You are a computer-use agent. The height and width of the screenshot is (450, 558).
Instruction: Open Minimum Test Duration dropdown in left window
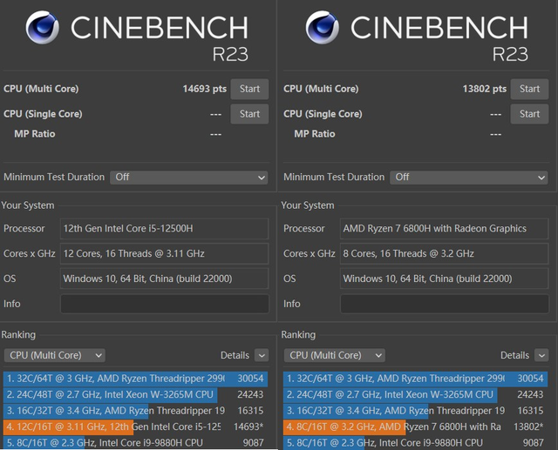tap(189, 178)
